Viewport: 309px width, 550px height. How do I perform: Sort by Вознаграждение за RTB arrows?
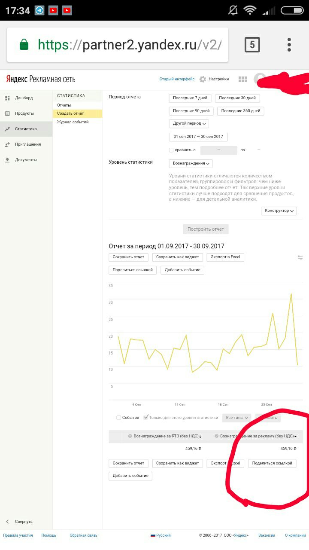pyautogui.click(x=200, y=436)
